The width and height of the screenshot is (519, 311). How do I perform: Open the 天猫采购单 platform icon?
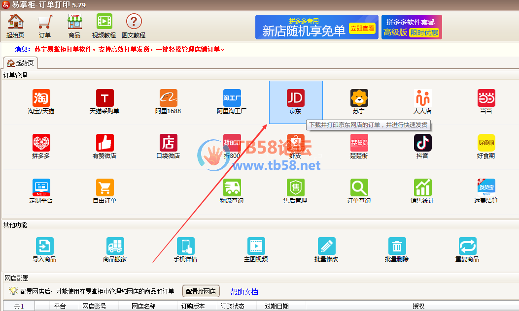104,102
